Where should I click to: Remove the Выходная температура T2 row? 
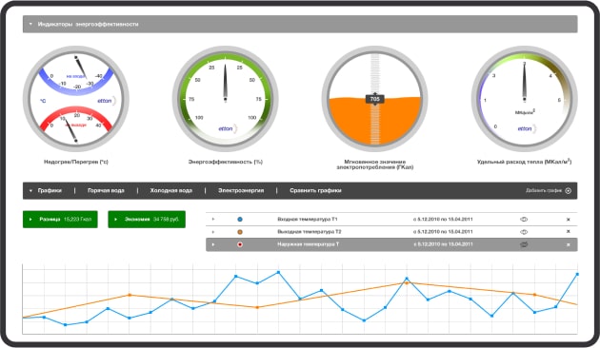pos(569,231)
